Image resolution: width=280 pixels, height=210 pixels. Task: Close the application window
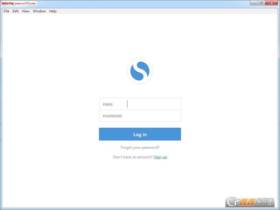point(272,3)
